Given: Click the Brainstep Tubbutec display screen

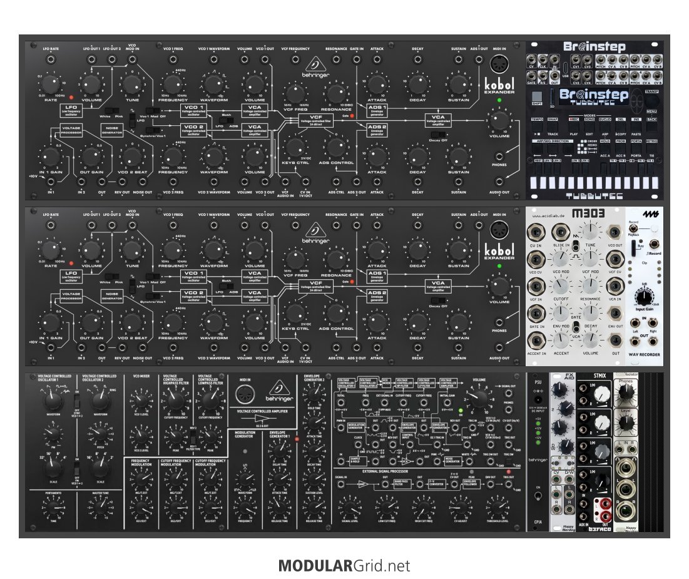Looking at the screenshot, I should tap(594, 96).
